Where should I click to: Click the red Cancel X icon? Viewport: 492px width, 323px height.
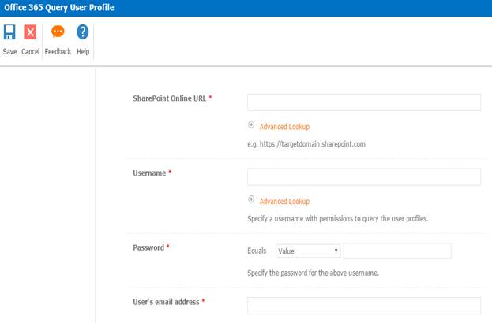coord(31,32)
